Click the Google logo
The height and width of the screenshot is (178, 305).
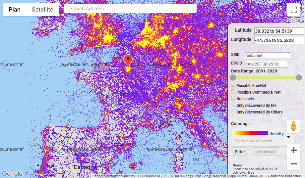coord(12,174)
